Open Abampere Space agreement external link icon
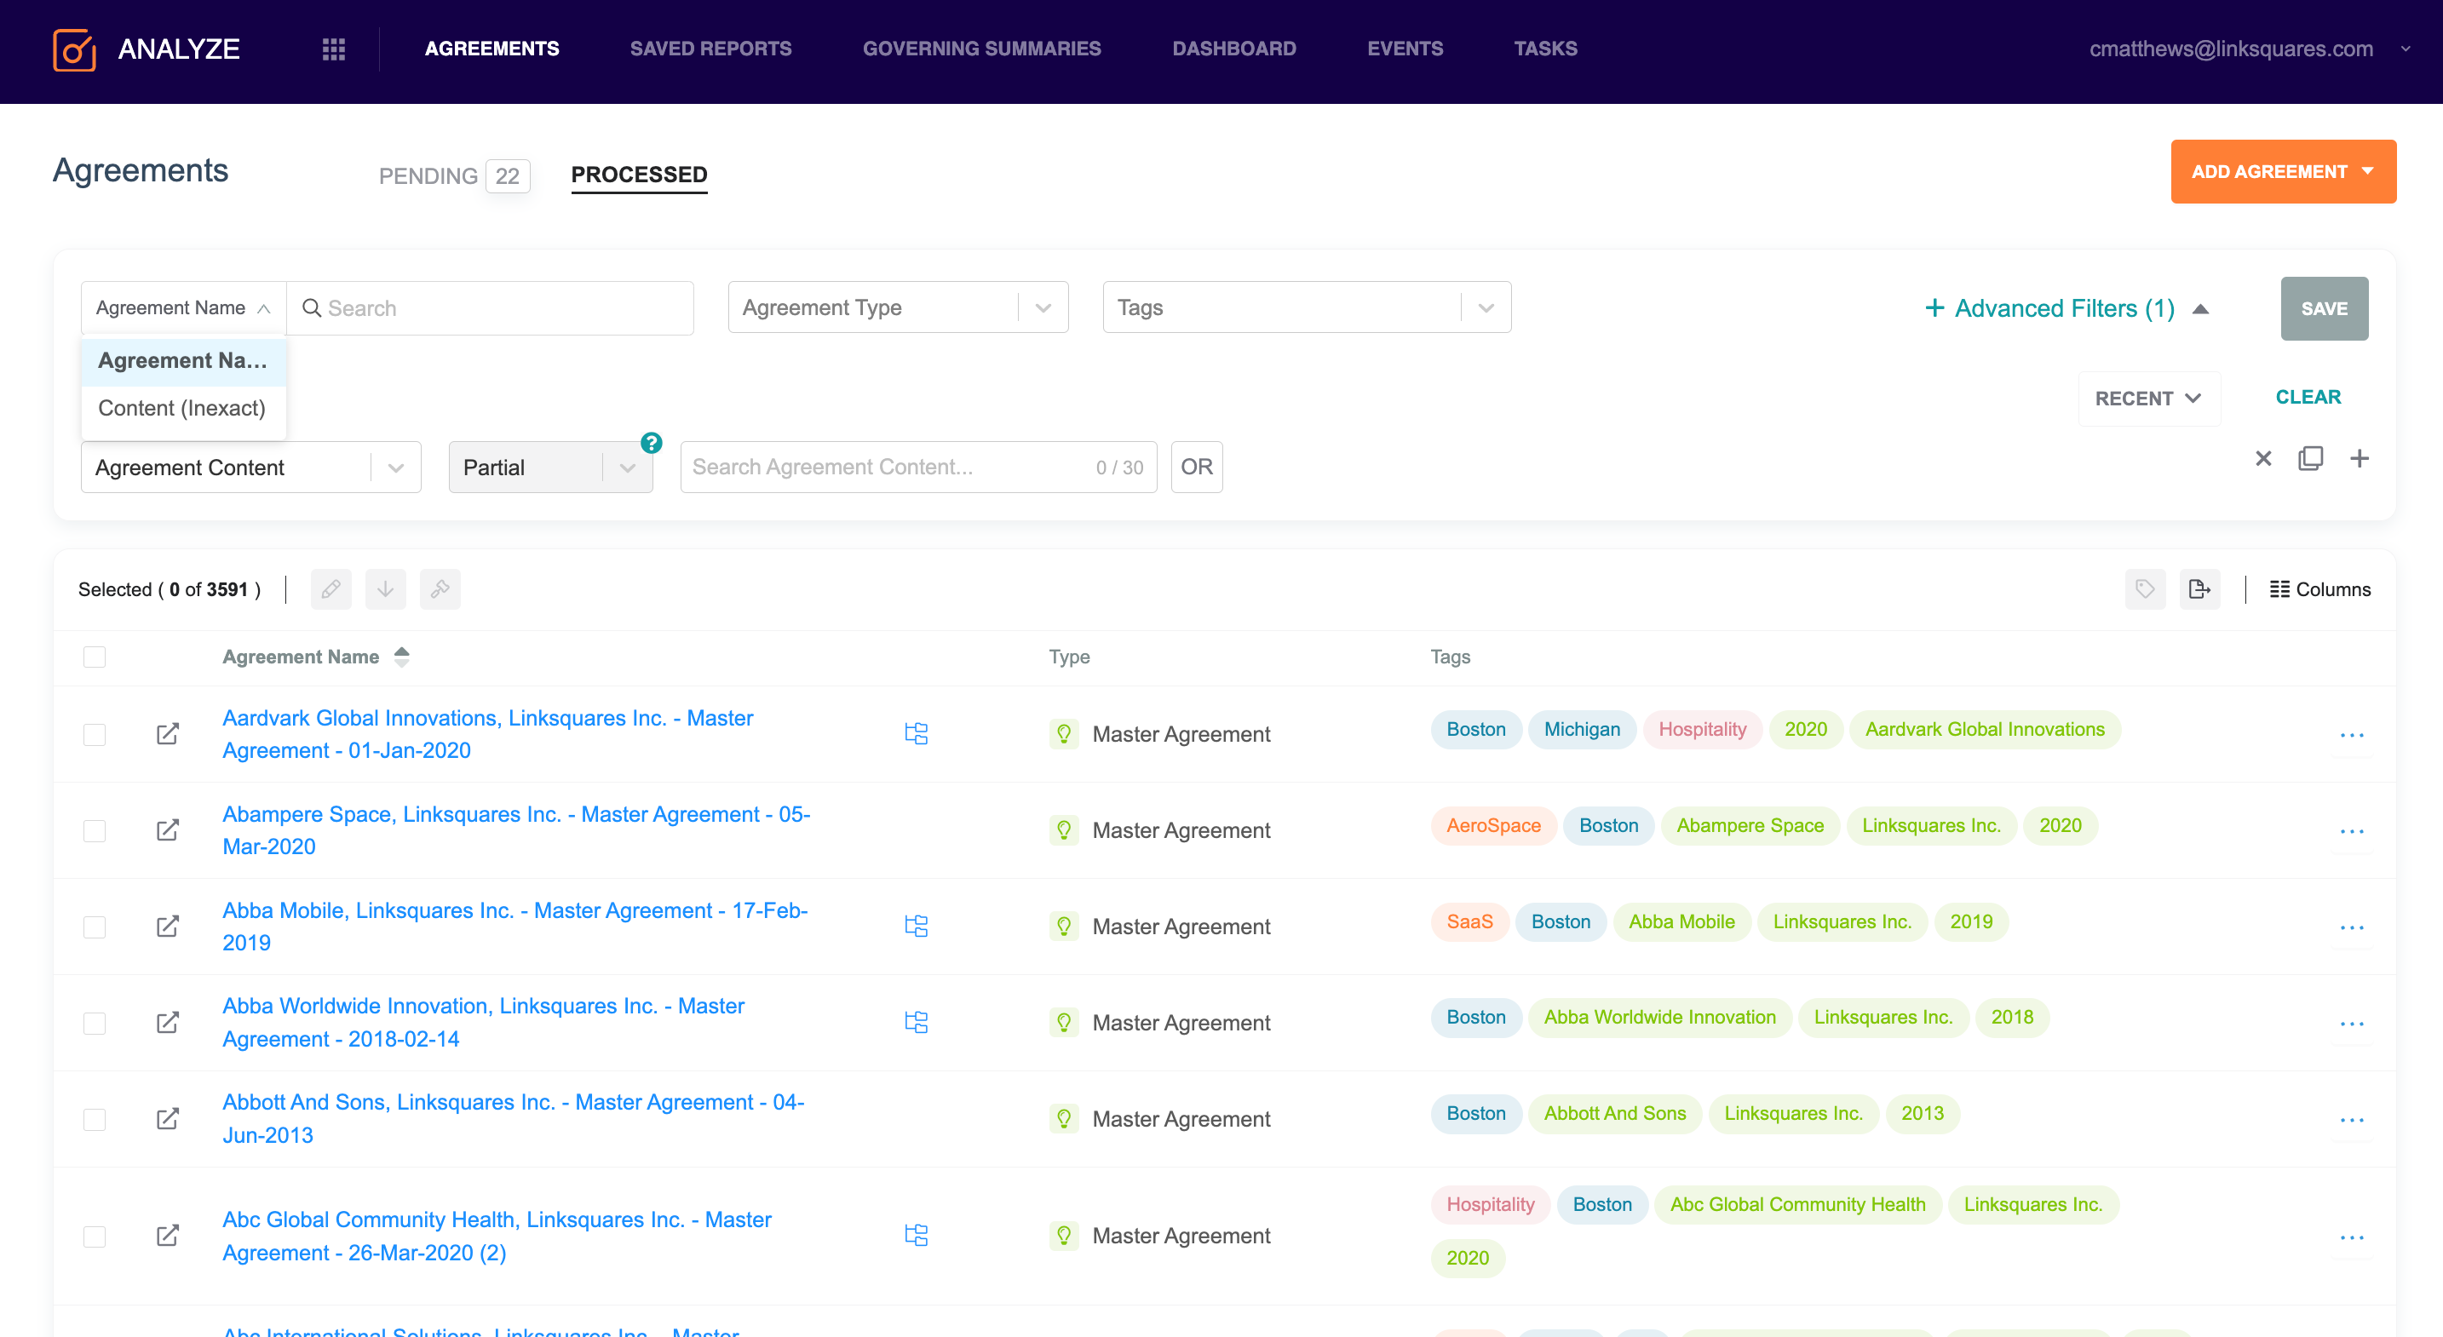The image size is (2443, 1337). (x=168, y=830)
